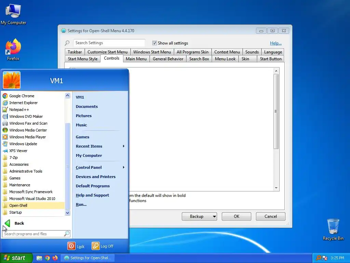Click the settings pane scroll-down arrow
This screenshot has height=263, width=350.
[x=276, y=188]
